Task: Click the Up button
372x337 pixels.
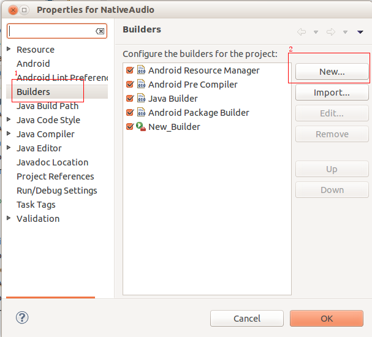Action: coord(332,169)
